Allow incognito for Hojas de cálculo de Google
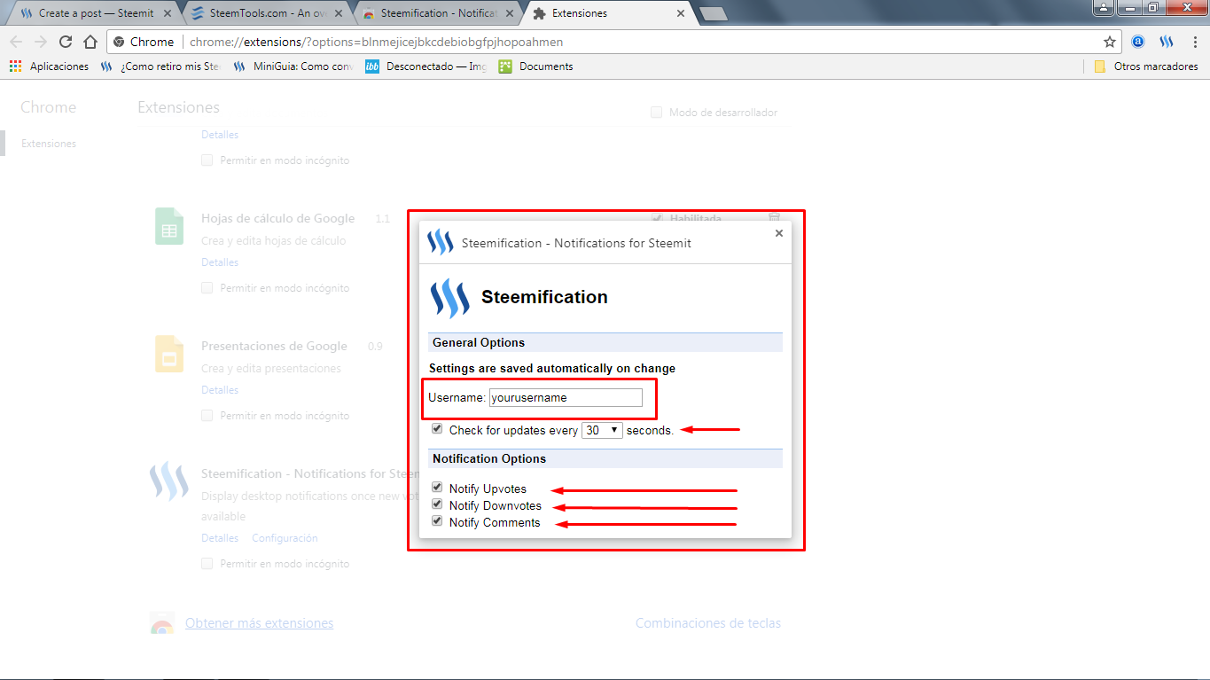Image resolution: width=1210 pixels, height=680 pixels. click(x=207, y=287)
